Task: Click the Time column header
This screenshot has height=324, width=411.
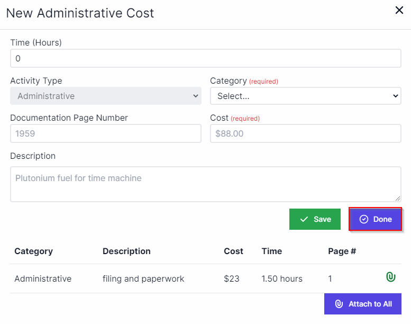Action: [x=271, y=251]
